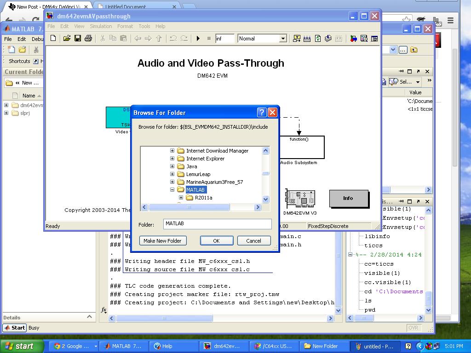Click 'cc=ticcs' in Command History
The width and height of the screenshot is (471, 353).
[379, 264]
